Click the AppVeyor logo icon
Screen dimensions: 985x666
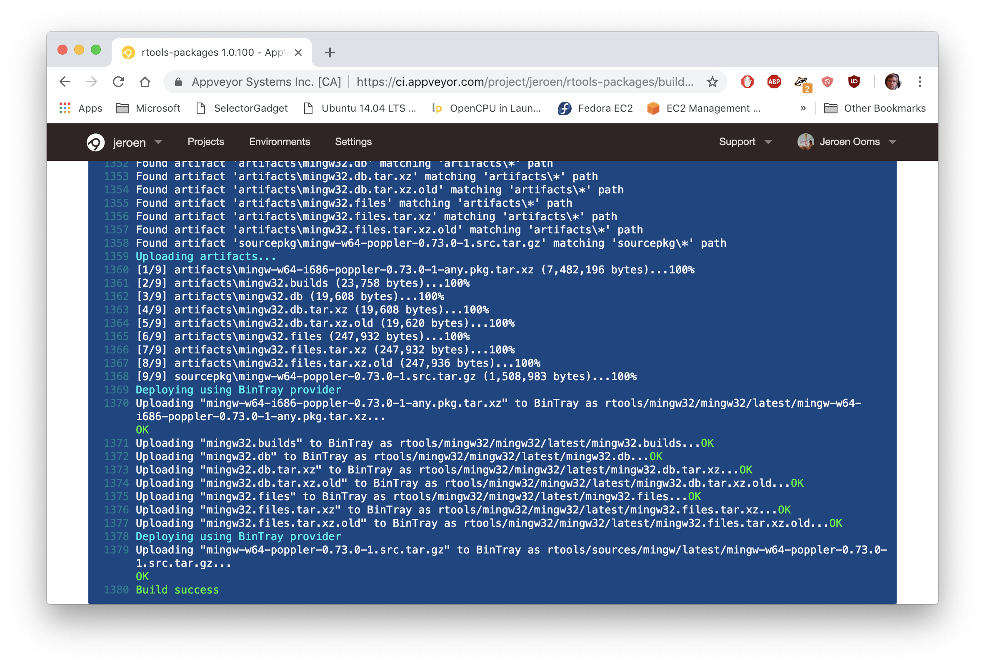(x=95, y=142)
